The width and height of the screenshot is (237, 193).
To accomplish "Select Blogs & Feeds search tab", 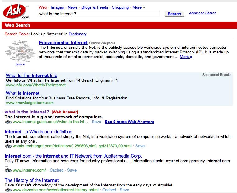I will tap(95, 7).
